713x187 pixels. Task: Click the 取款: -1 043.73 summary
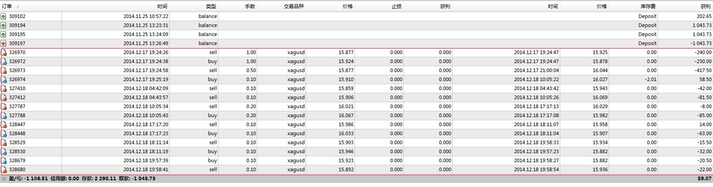[x=137, y=179]
